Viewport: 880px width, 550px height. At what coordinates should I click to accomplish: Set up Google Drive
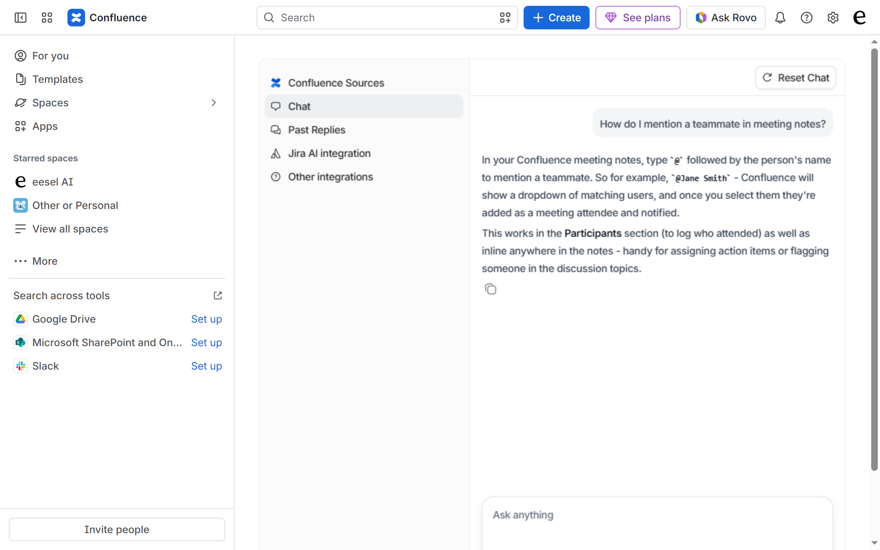click(206, 319)
